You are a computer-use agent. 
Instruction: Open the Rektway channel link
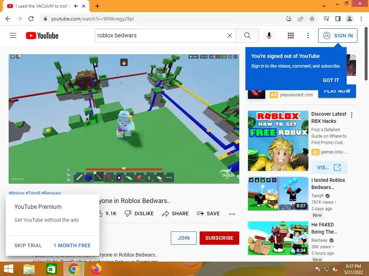[x=319, y=240]
